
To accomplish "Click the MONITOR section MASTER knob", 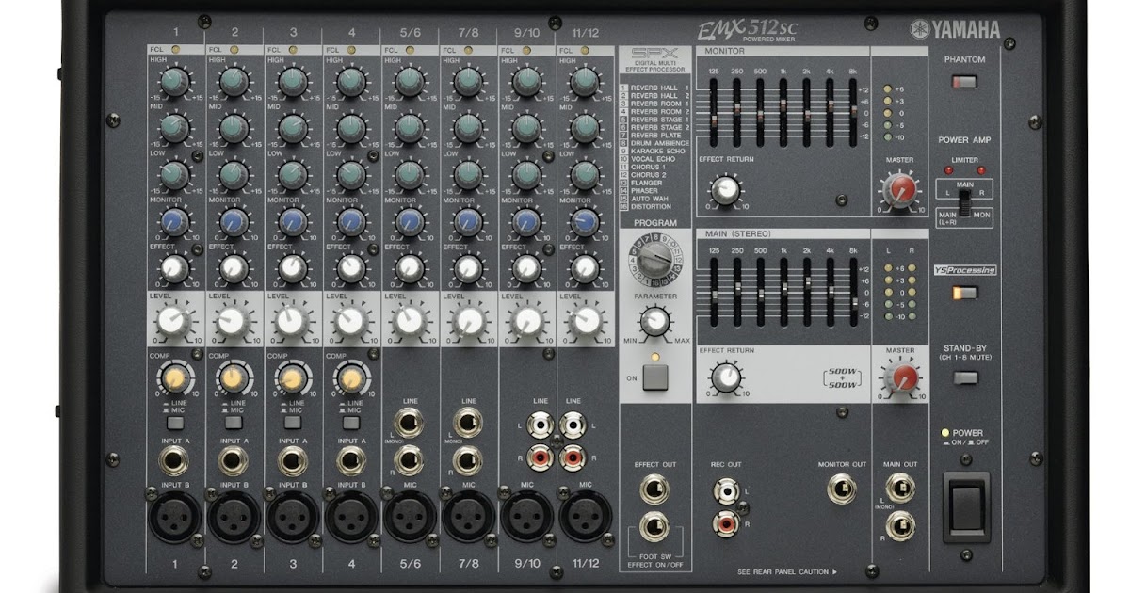I will click(x=900, y=190).
